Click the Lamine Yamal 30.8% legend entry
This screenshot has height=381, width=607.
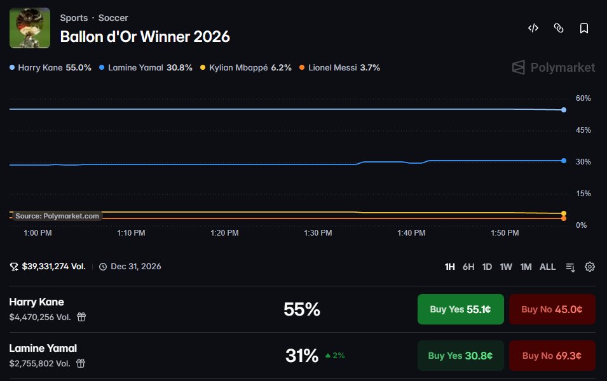[x=146, y=68]
